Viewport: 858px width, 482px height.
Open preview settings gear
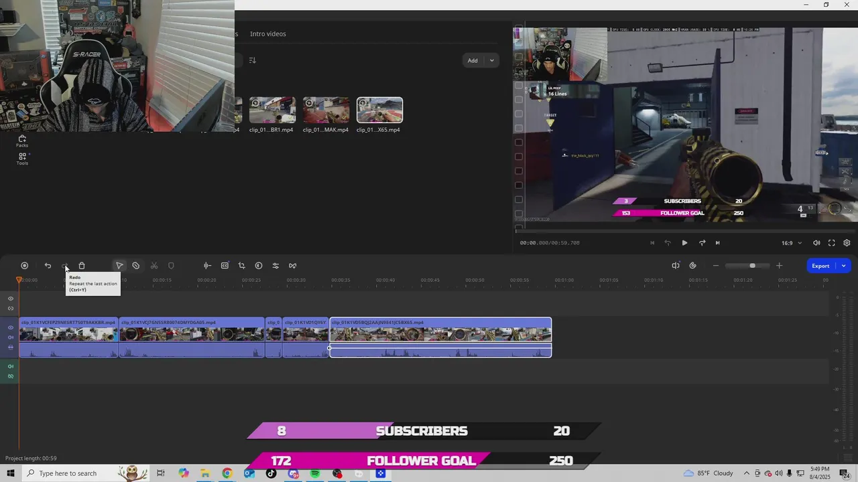click(847, 243)
